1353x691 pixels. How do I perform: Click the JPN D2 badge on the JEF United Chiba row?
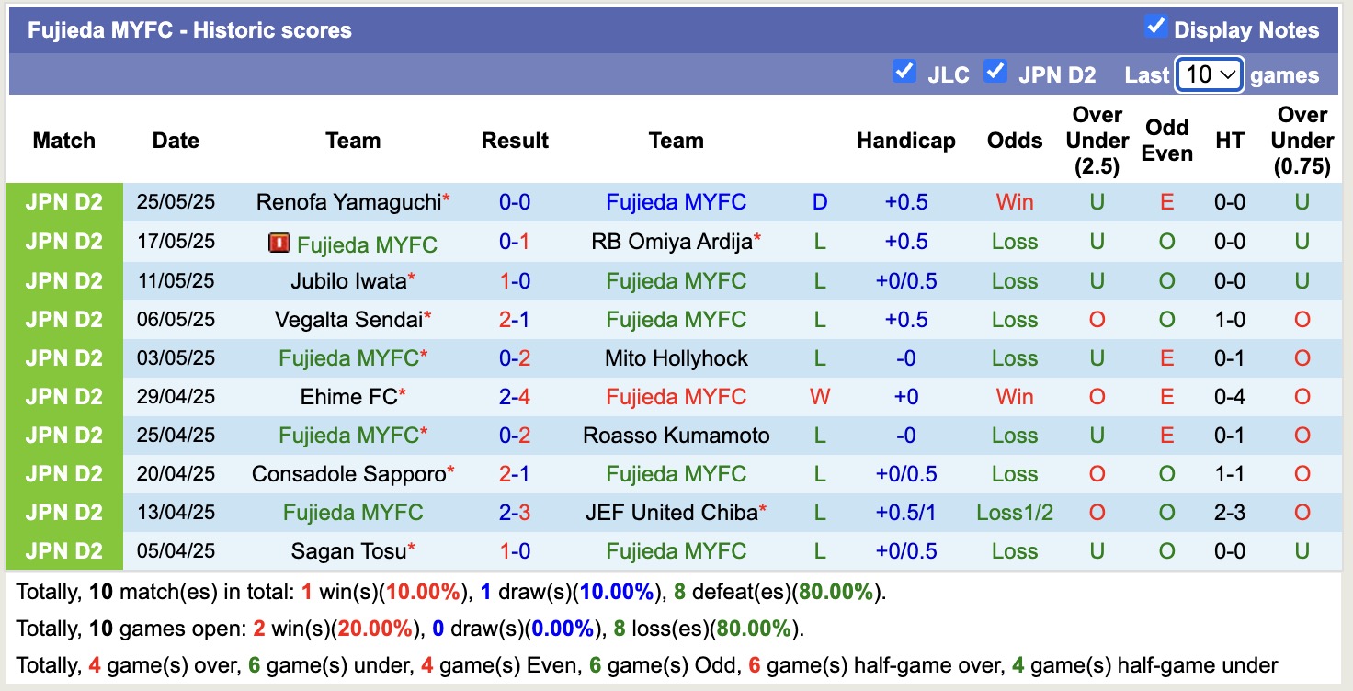(x=63, y=512)
